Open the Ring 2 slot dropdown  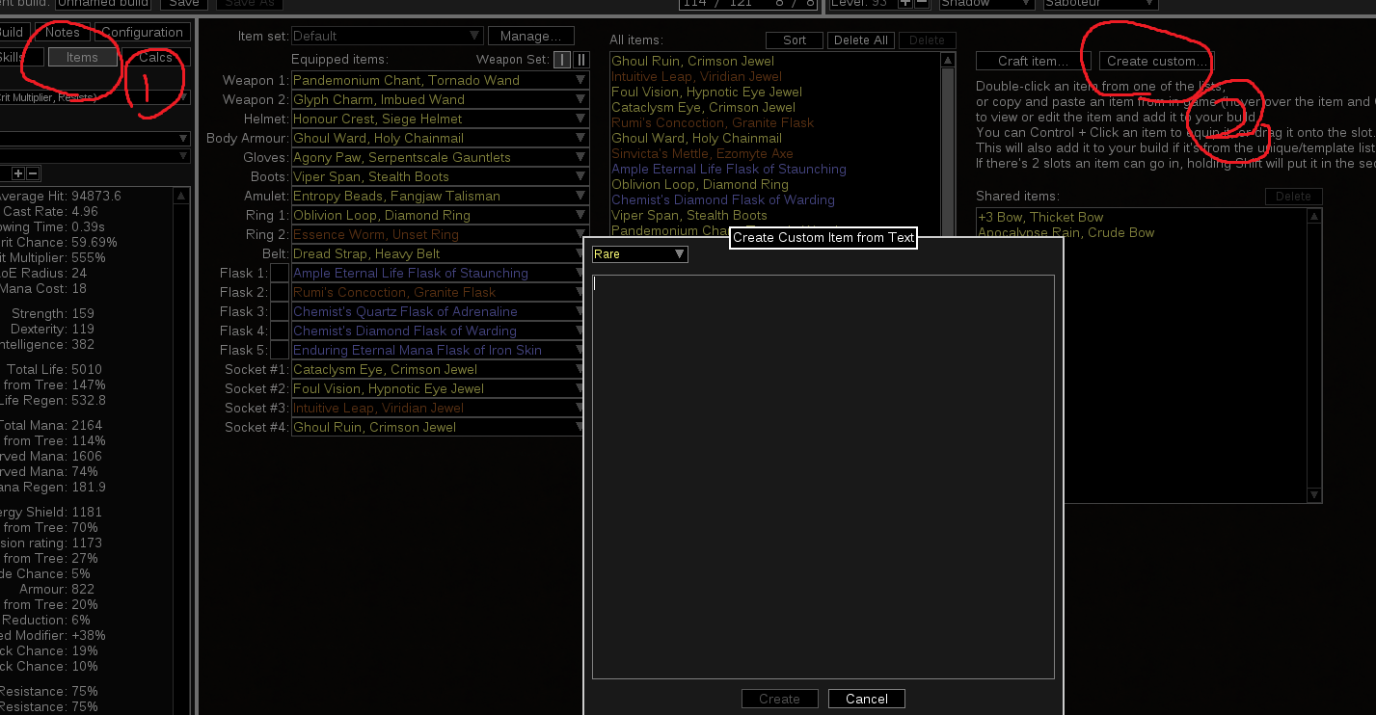(440, 234)
